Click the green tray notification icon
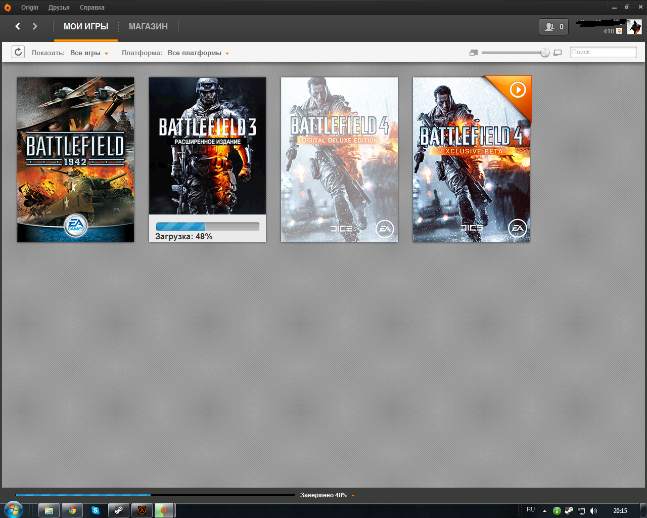Image resolution: width=647 pixels, height=518 pixels. tap(557, 511)
